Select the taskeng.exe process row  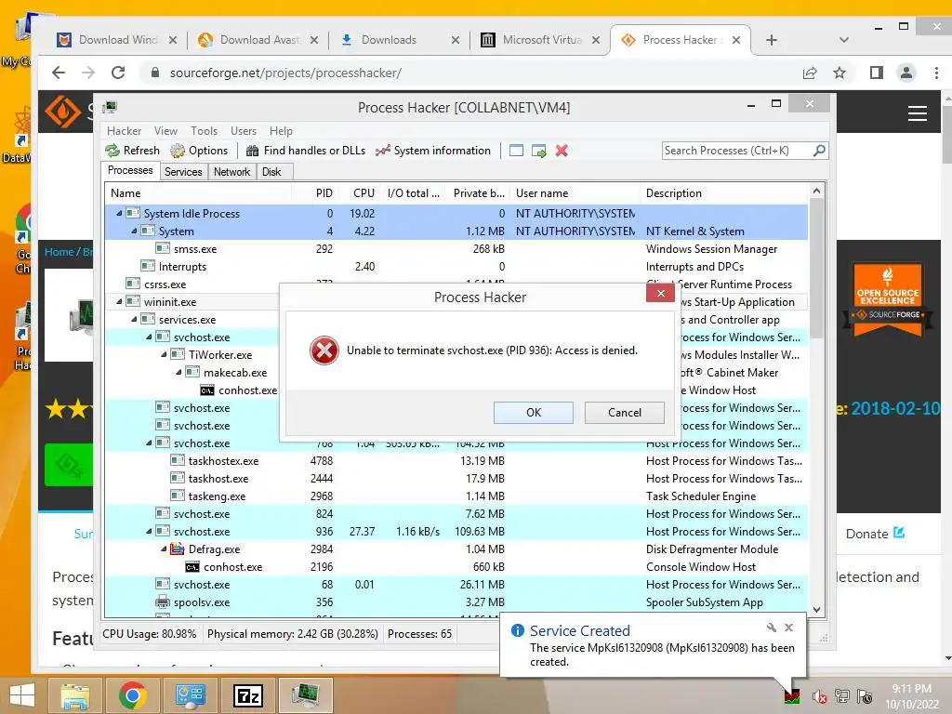(456, 496)
